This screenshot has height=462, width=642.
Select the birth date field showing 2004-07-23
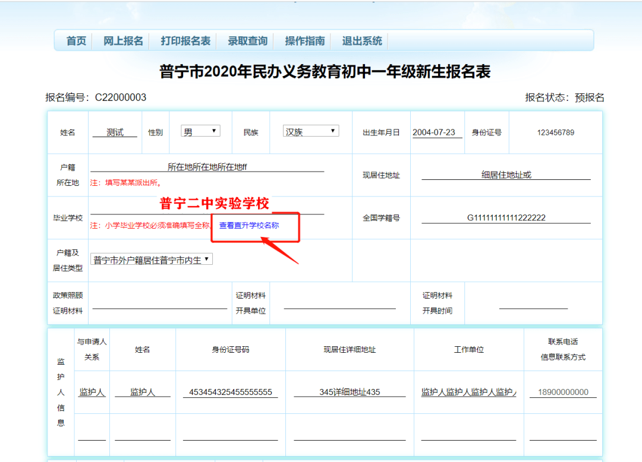pyautogui.click(x=437, y=131)
